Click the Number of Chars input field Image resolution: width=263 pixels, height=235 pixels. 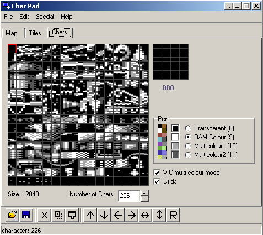click(129, 196)
